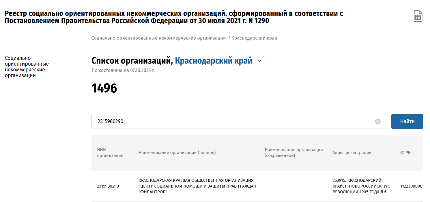Click the ОГРН column header
Viewport: 430px width, 202px height.
[405, 153]
